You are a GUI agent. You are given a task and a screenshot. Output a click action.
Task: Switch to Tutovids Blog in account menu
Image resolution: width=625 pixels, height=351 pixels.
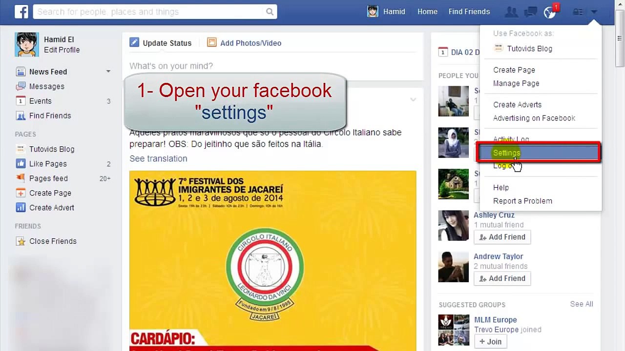530,49
